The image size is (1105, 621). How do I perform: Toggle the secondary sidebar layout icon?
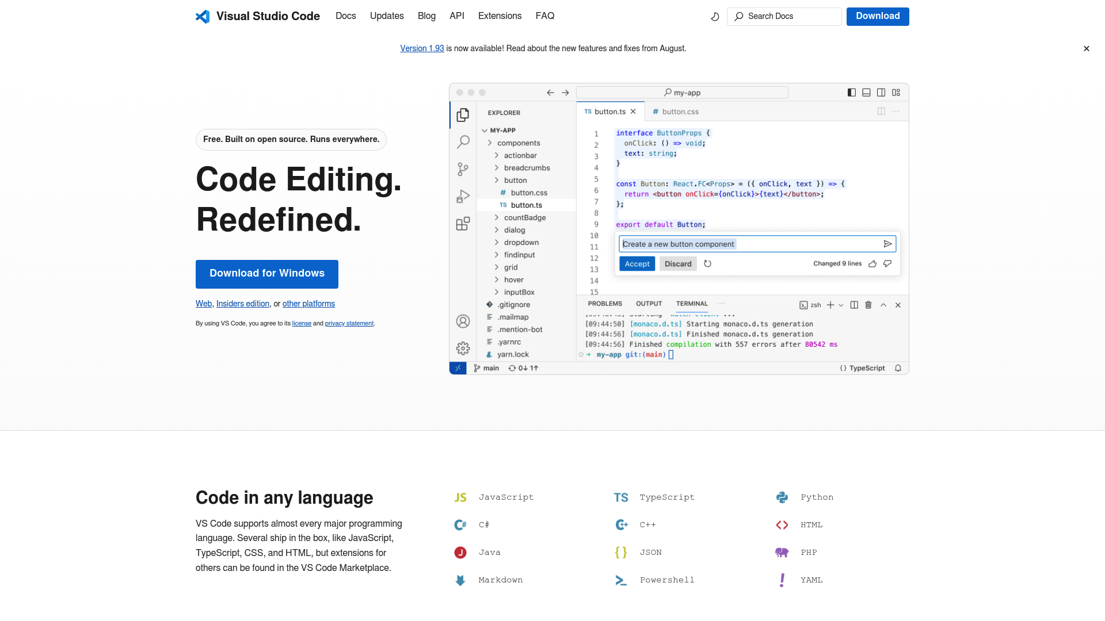[881, 93]
